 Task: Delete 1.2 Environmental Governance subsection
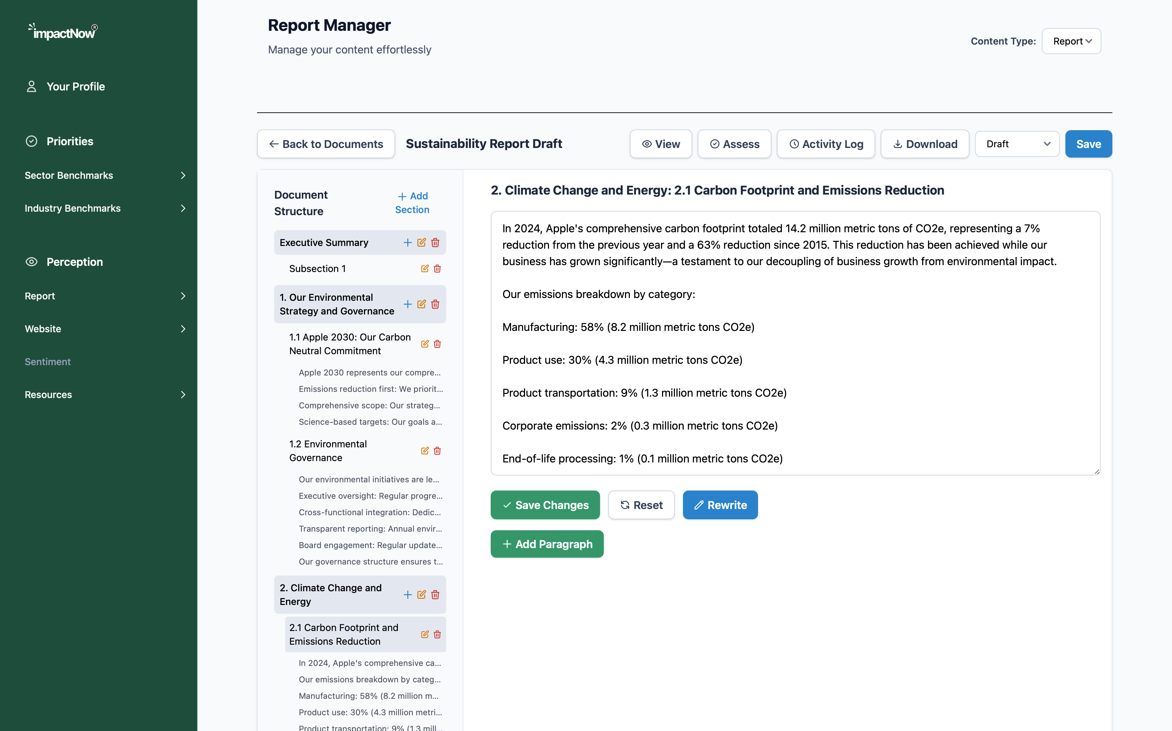pyautogui.click(x=437, y=451)
